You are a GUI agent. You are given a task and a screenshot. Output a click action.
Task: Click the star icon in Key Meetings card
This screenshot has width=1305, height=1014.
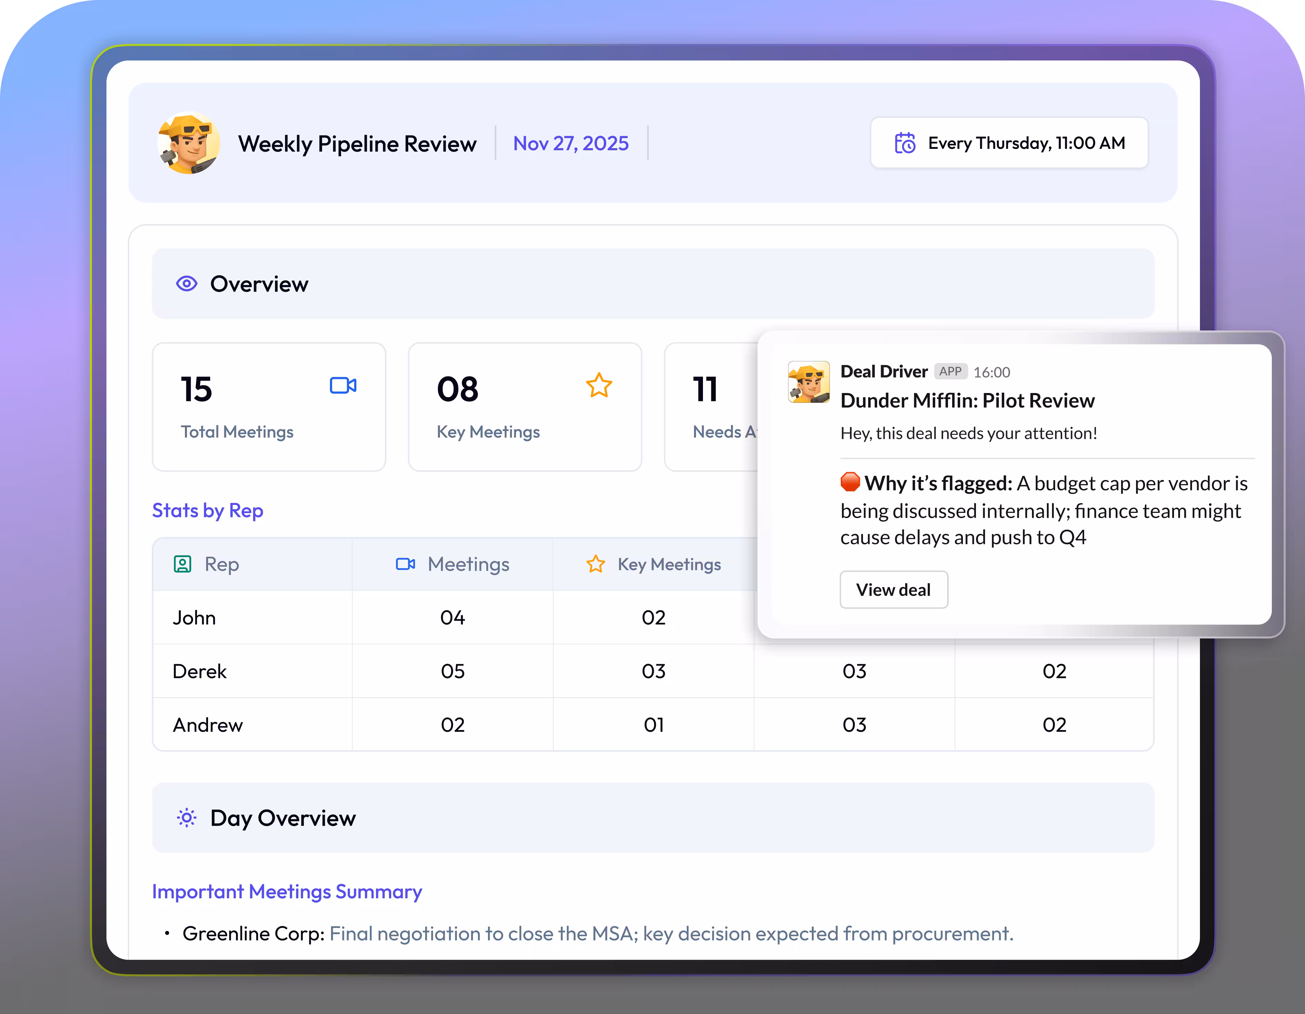tap(599, 386)
